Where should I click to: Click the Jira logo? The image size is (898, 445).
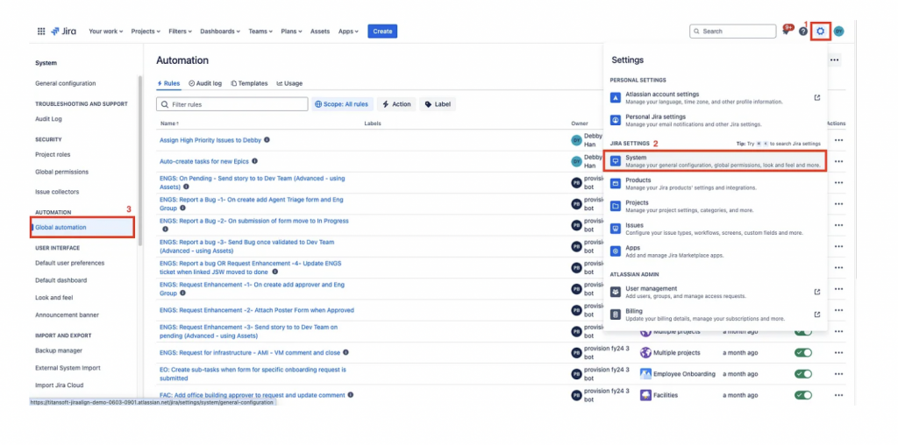click(x=64, y=32)
